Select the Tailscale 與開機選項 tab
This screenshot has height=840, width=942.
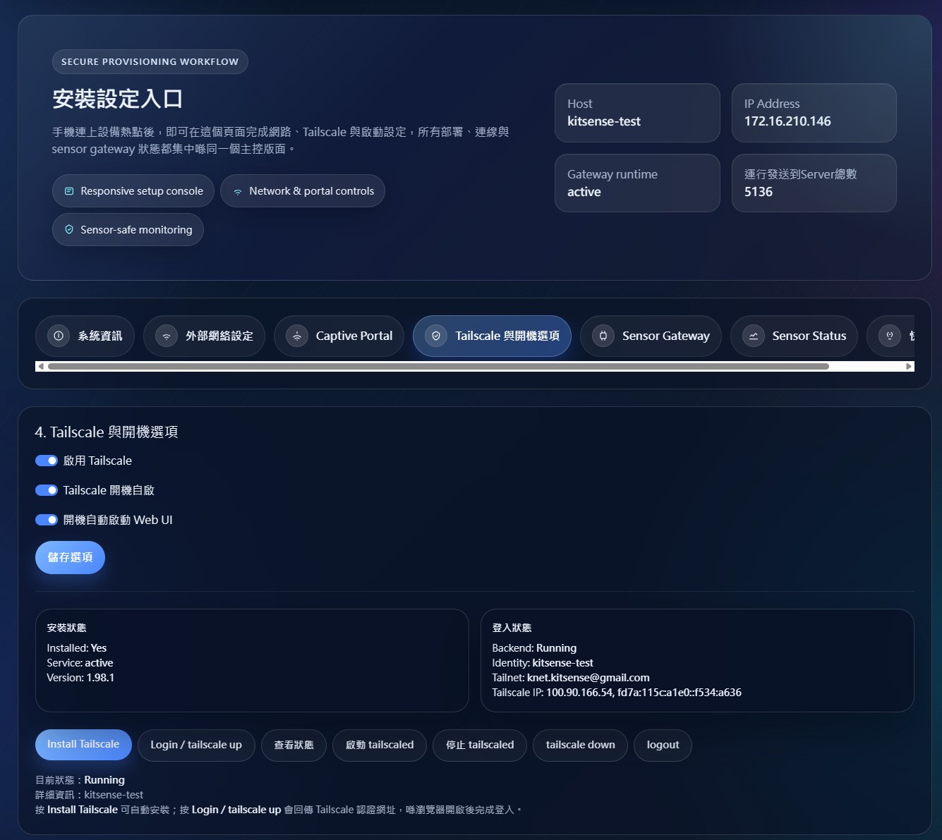[492, 336]
